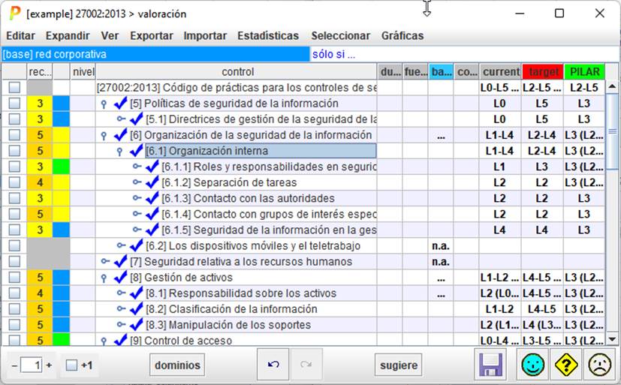Screen dimensions: 621x385
Task: Open the Expandir menu
Action: coord(68,35)
